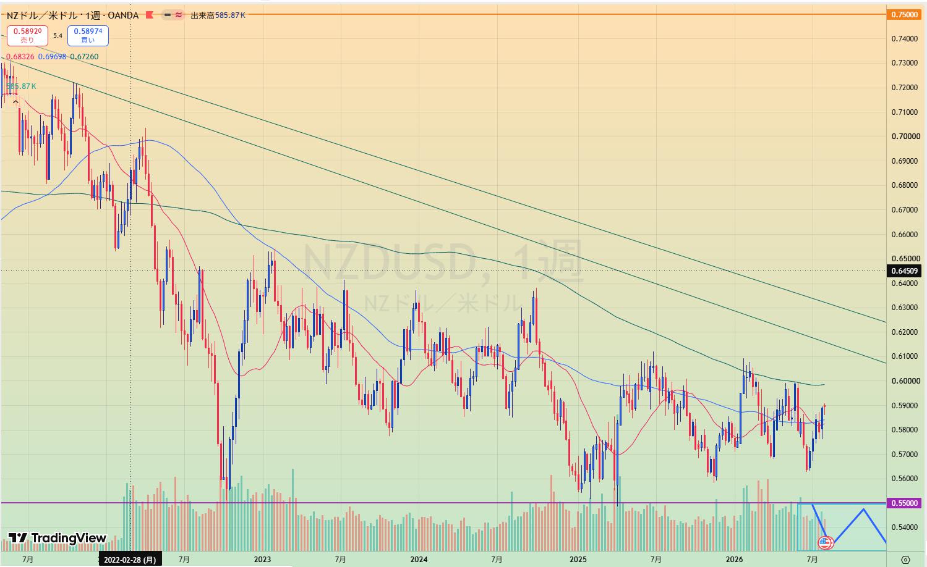Open chart settings gear on time axis

(905, 560)
